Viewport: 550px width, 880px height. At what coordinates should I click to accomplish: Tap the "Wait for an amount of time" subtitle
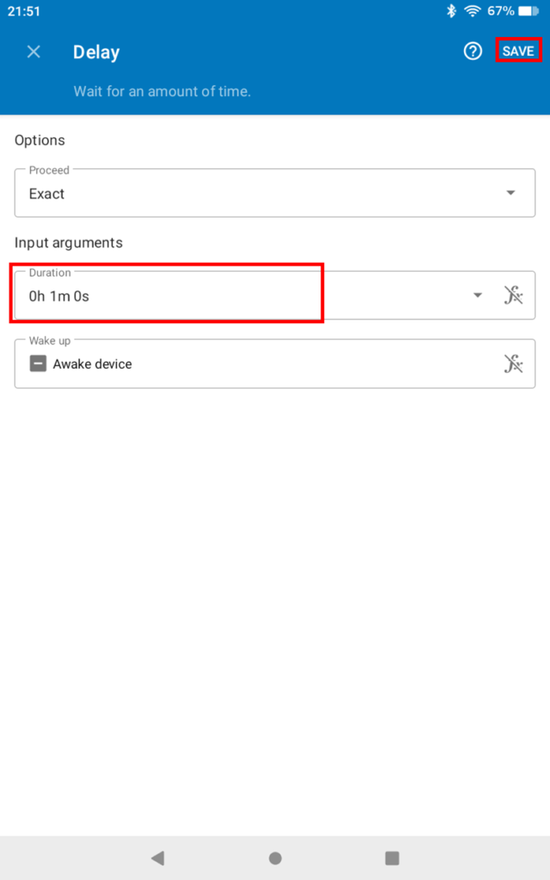[162, 91]
